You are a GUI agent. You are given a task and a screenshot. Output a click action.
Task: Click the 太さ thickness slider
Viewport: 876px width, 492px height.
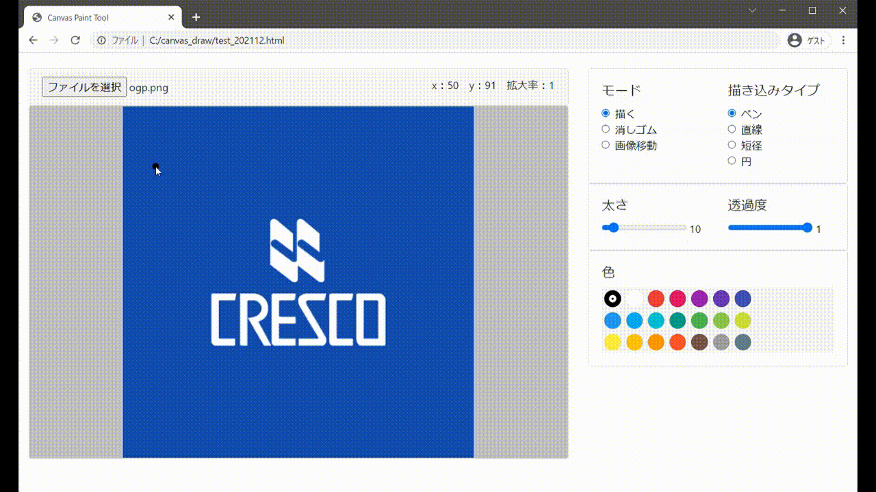643,228
